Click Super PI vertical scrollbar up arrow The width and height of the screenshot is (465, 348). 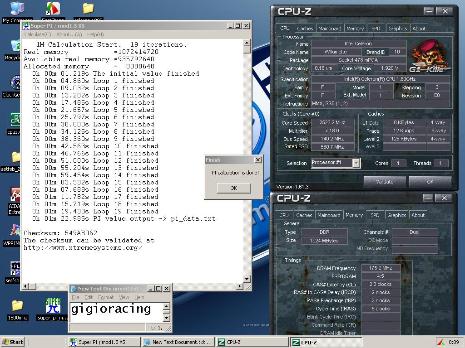click(x=247, y=43)
